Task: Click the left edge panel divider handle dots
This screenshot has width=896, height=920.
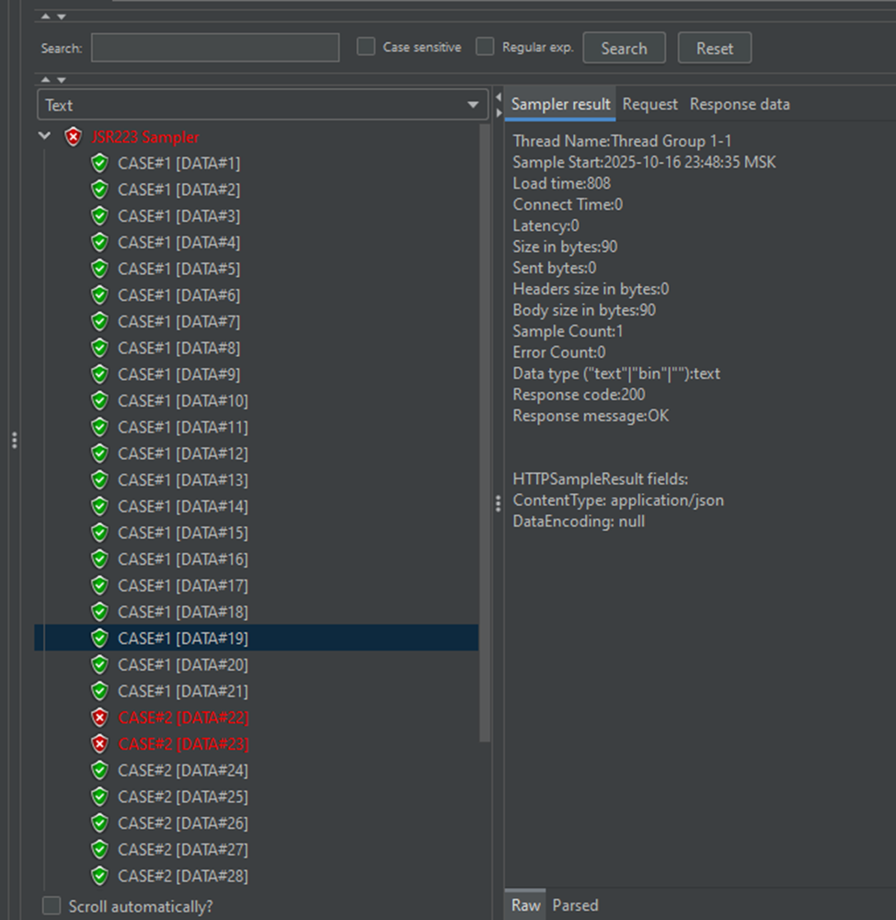Action: tap(14, 440)
